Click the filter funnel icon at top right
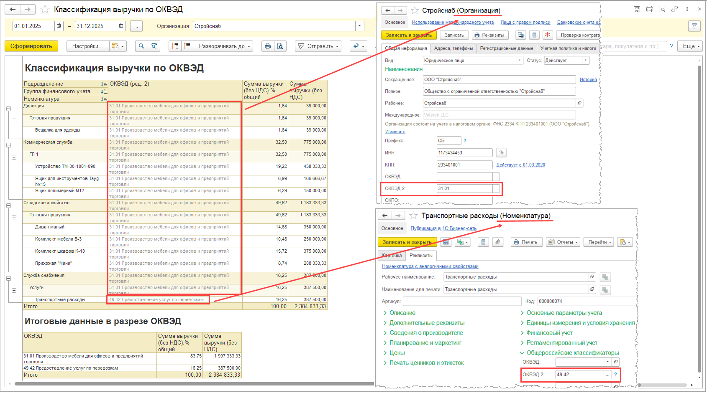Image resolution: width=707 pixels, height=393 pixels. pos(694,26)
